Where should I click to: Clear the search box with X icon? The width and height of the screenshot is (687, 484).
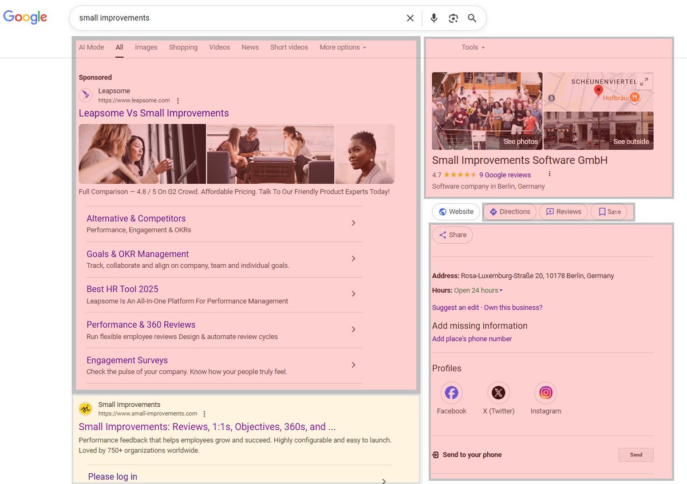tap(410, 18)
